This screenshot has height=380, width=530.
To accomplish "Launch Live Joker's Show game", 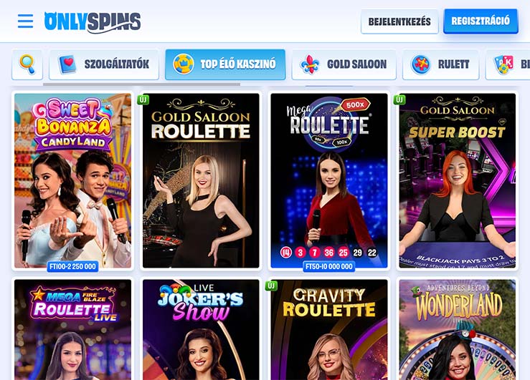I will 201,330.
